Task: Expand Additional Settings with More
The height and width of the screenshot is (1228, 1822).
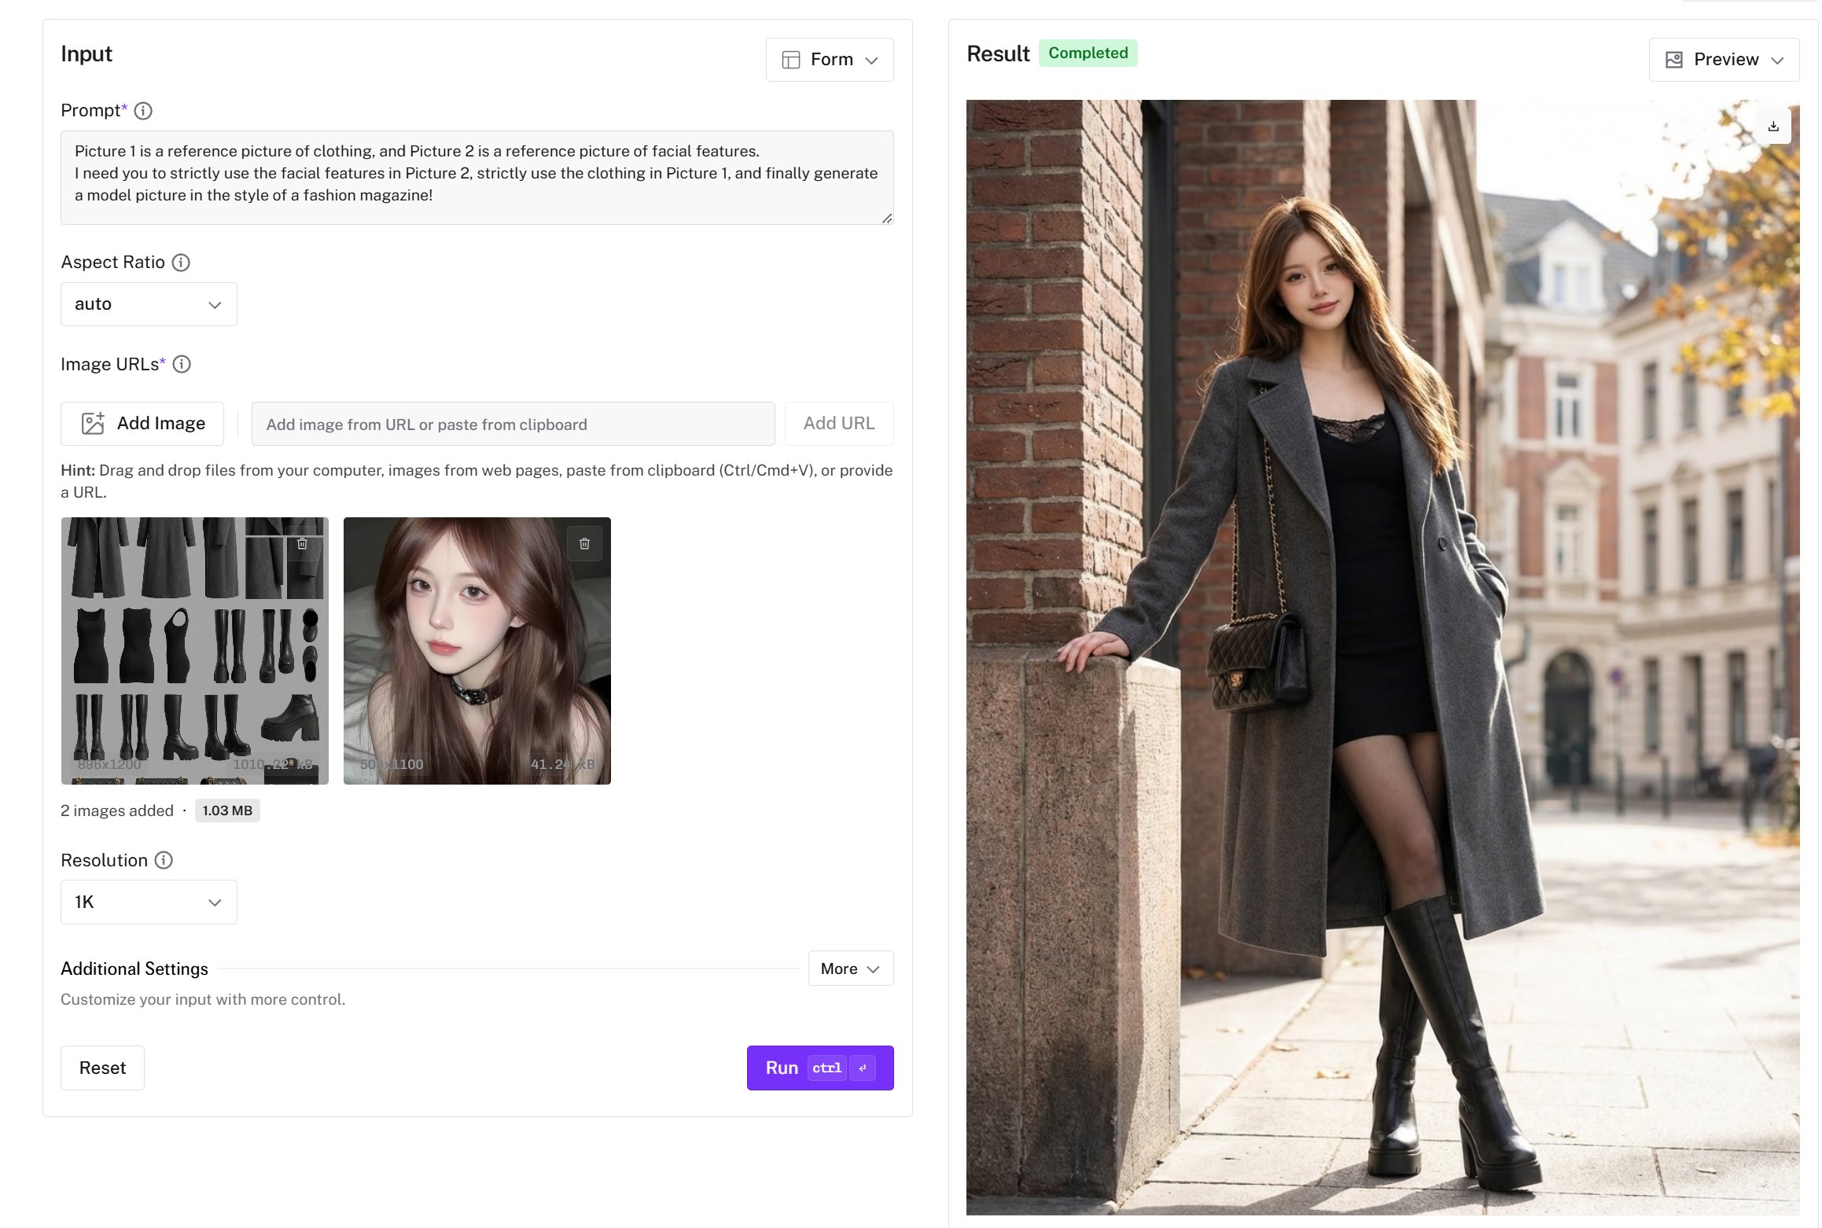Action: coord(850,969)
